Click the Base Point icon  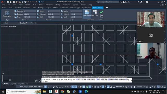coord(95,12)
